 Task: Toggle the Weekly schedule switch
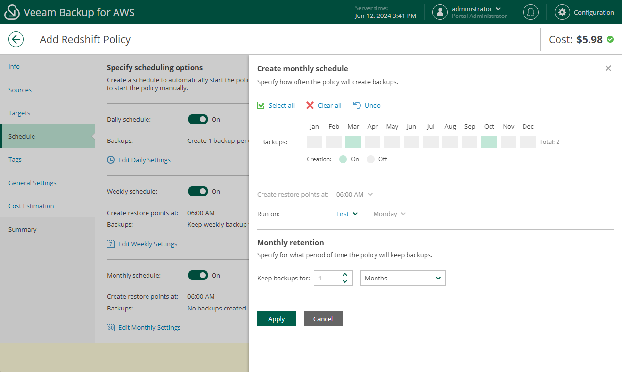point(198,191)
